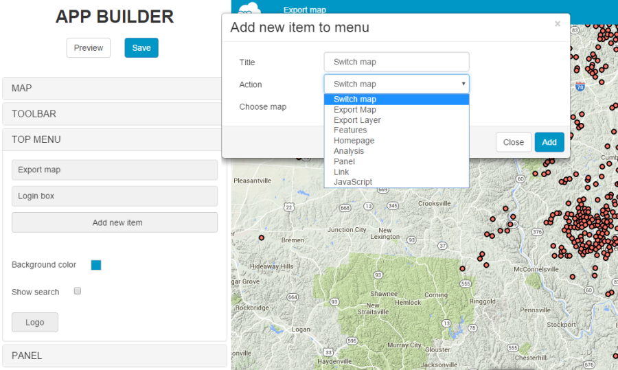Select Link option from list
Viewport: 618px width, 370px height.
[x=396, y=172]
